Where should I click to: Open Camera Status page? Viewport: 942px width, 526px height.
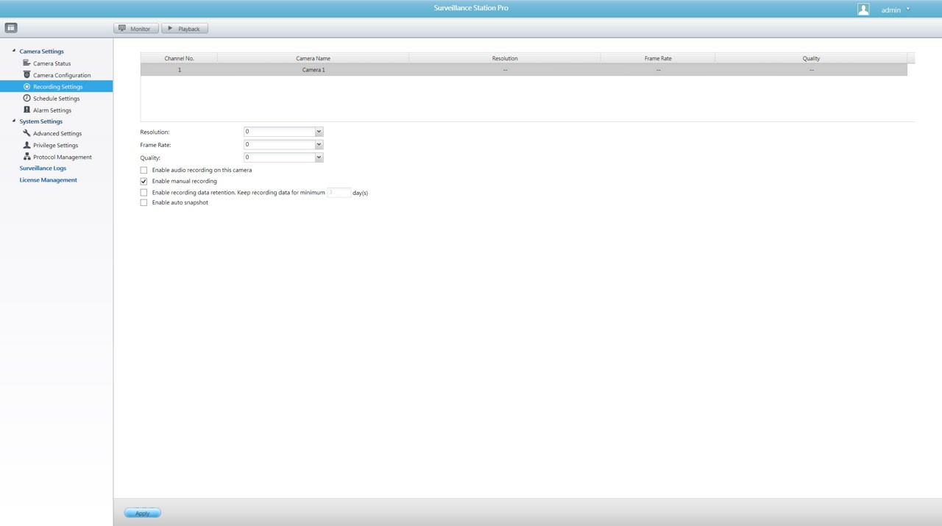(x=52, y=64)
